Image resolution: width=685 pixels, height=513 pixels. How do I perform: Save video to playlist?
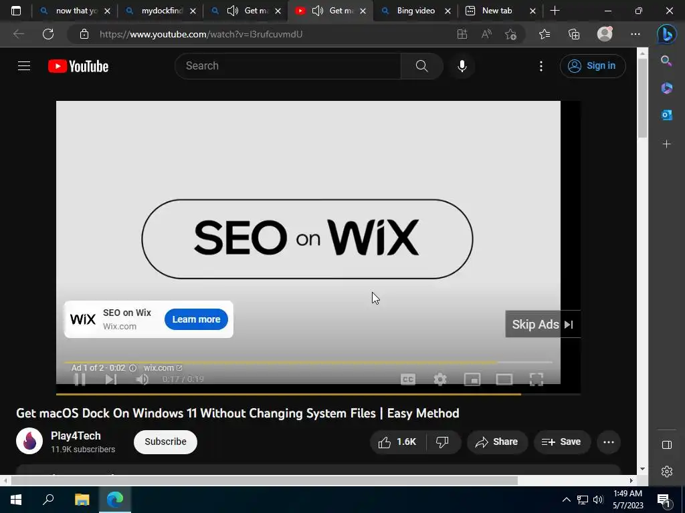pyautogui.click(x=562, y=442)
